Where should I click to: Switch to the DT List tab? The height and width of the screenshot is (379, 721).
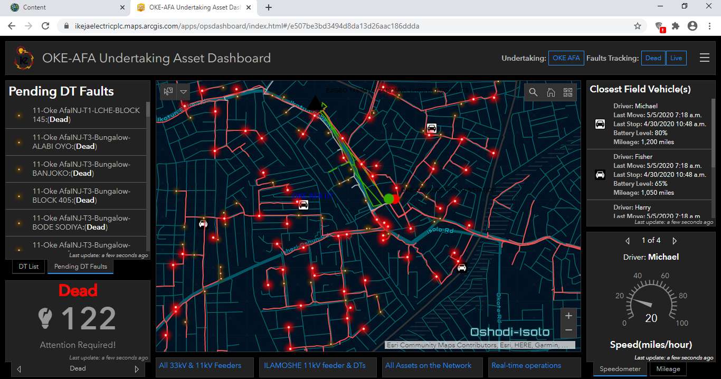point(29,267)
